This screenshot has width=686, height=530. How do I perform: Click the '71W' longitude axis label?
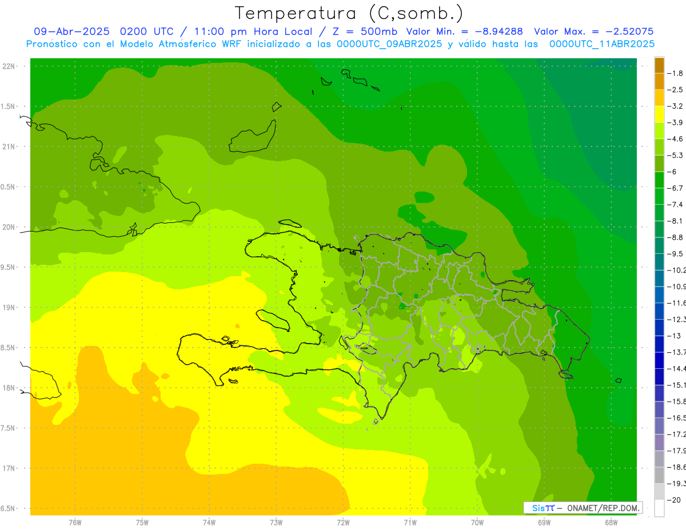(x=410, y=522)
